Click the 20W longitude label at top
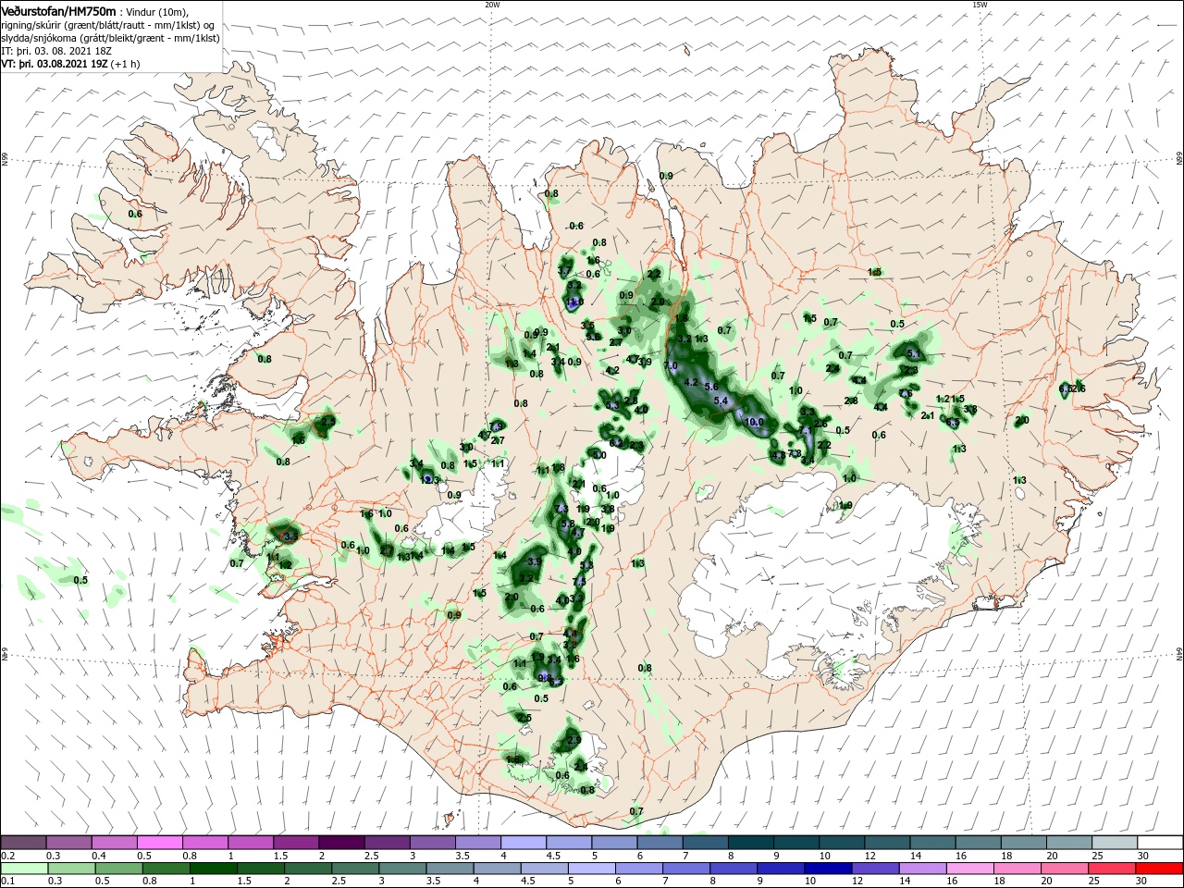The image size is (1184, 888). (492, 5)
